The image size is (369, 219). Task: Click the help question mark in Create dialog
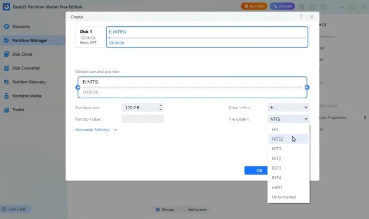[301, 16]
